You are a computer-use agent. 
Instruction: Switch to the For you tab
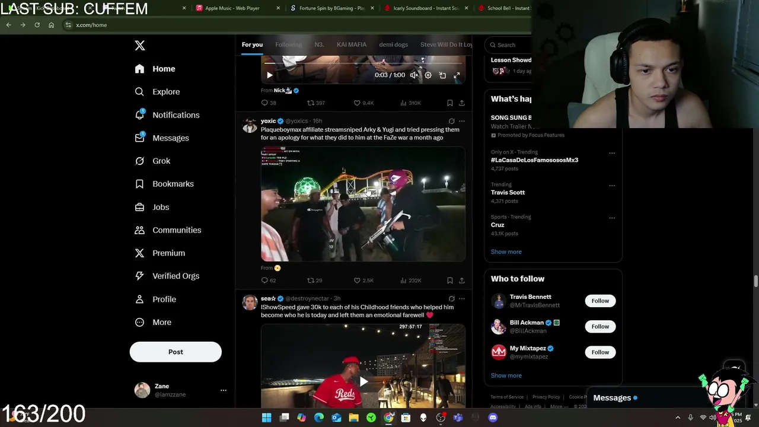coord(252,45)
